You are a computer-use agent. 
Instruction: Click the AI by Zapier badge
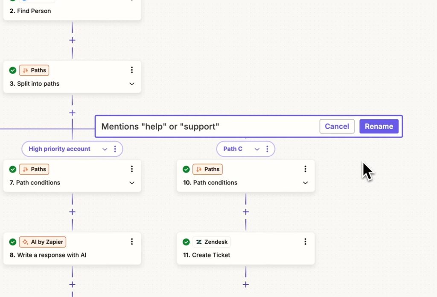(43, 242)
